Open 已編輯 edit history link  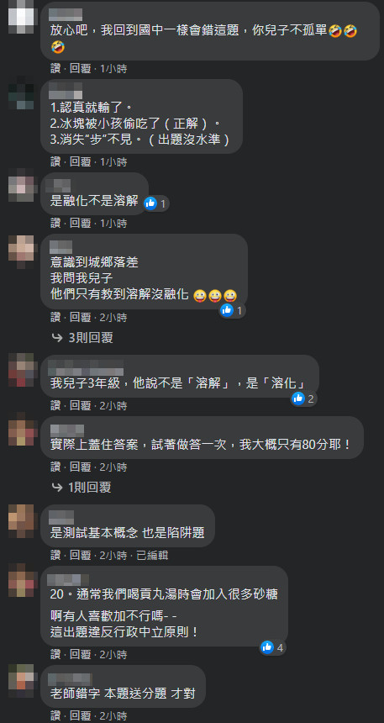[x=152, y=555]
